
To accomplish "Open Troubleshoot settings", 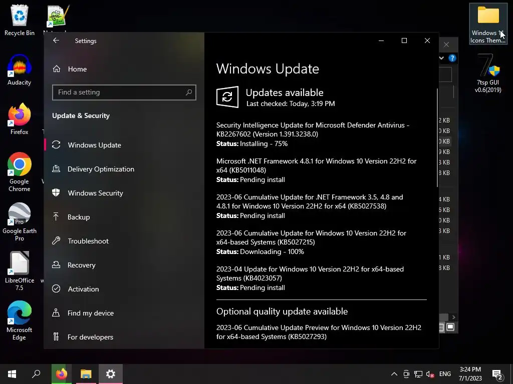I will 88,241.
